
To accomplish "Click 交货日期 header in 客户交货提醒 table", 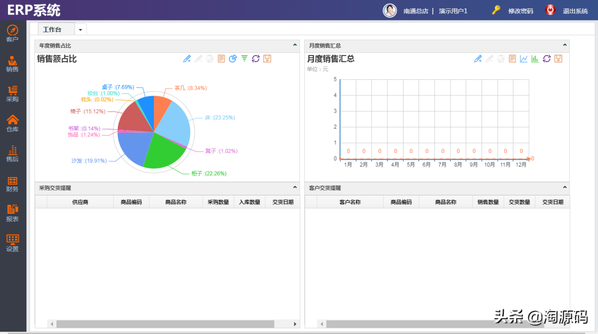I will click(553, 202).
